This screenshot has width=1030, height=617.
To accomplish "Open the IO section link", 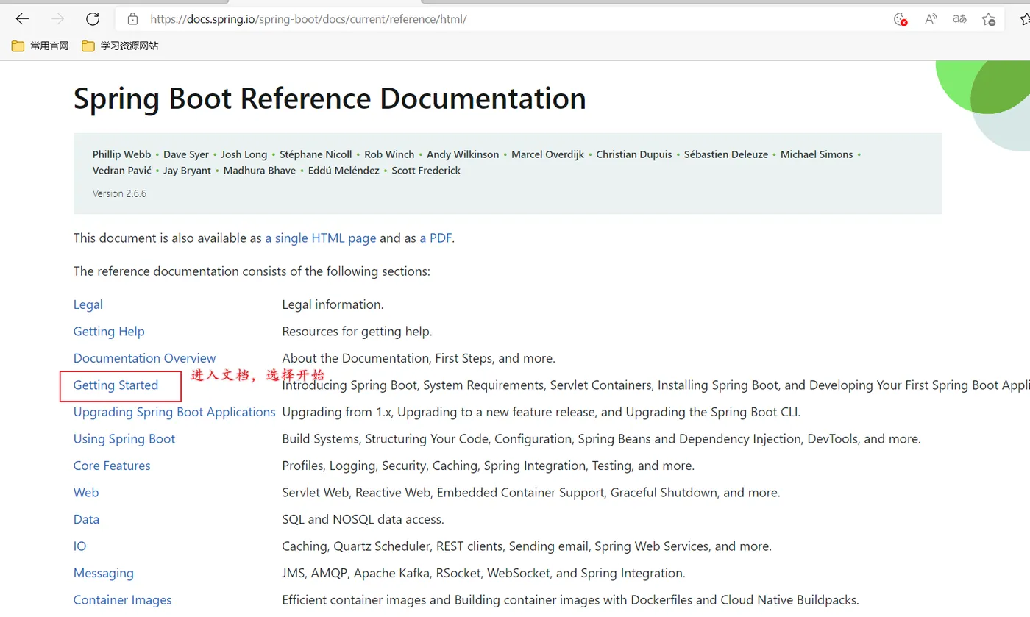I will point(79,546).
